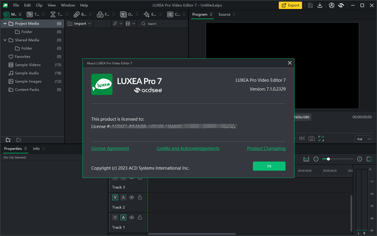Collapse the Project Media tree

5,23
